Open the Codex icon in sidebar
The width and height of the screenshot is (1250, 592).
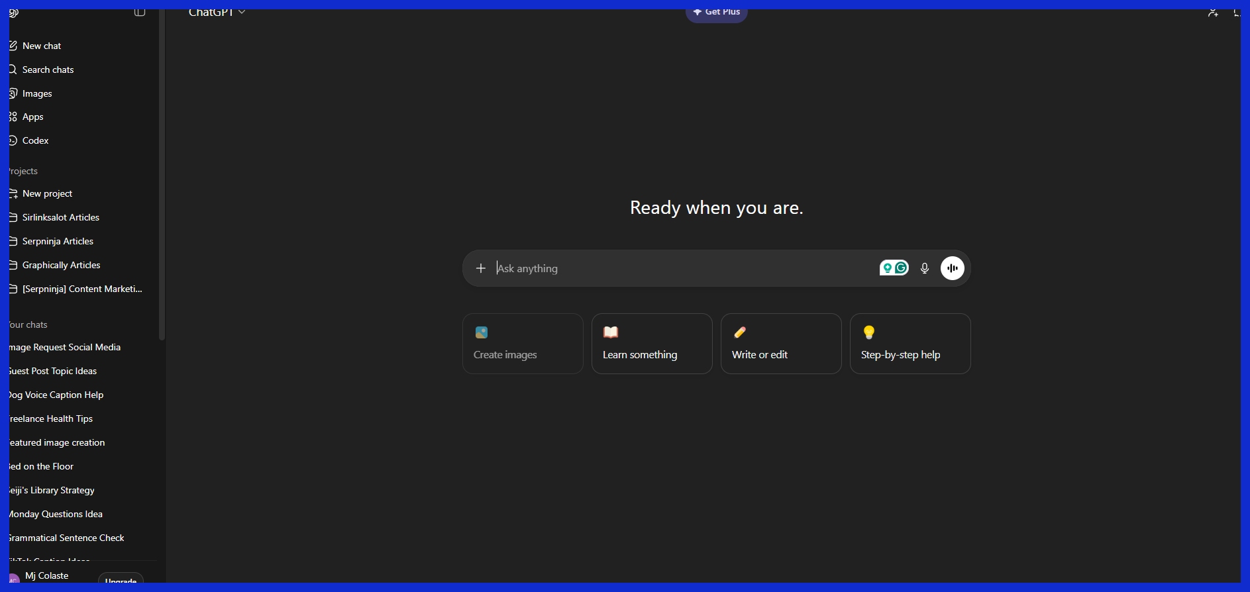click(13, 140)
